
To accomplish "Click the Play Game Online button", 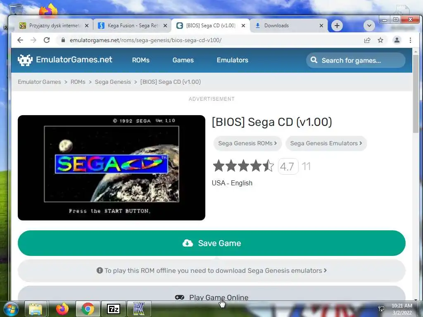I will (211, 294).
